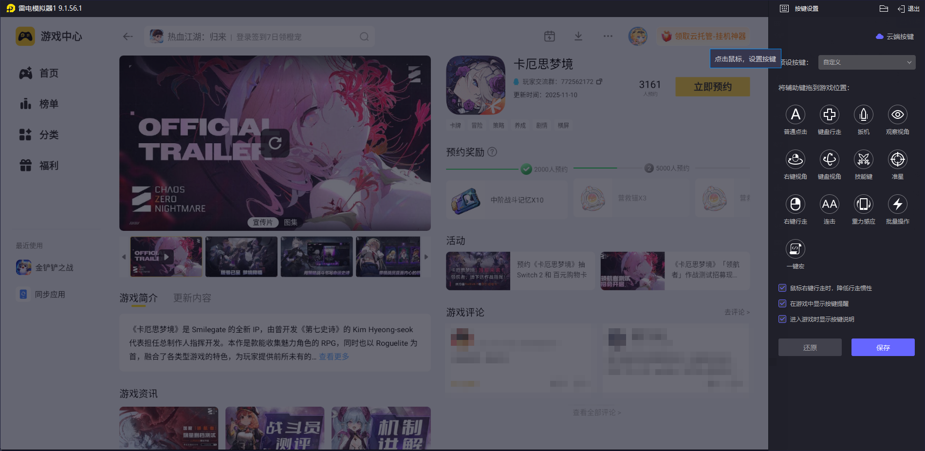Image resolution: width=925 pixels, height=451 pixels.
Task: Click the 冒险 game tag
Action: (477, 125)
